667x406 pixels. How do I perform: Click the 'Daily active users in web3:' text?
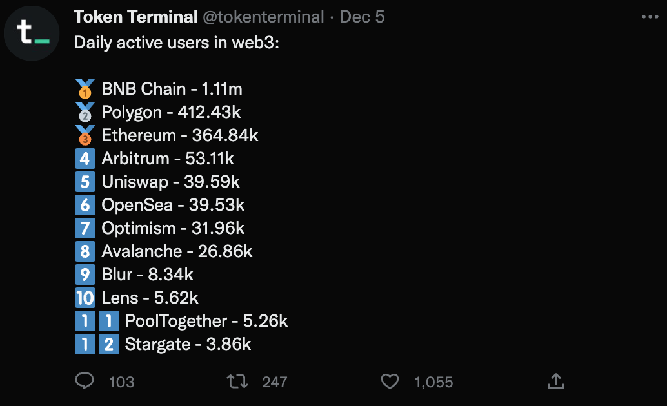[176, 43]
